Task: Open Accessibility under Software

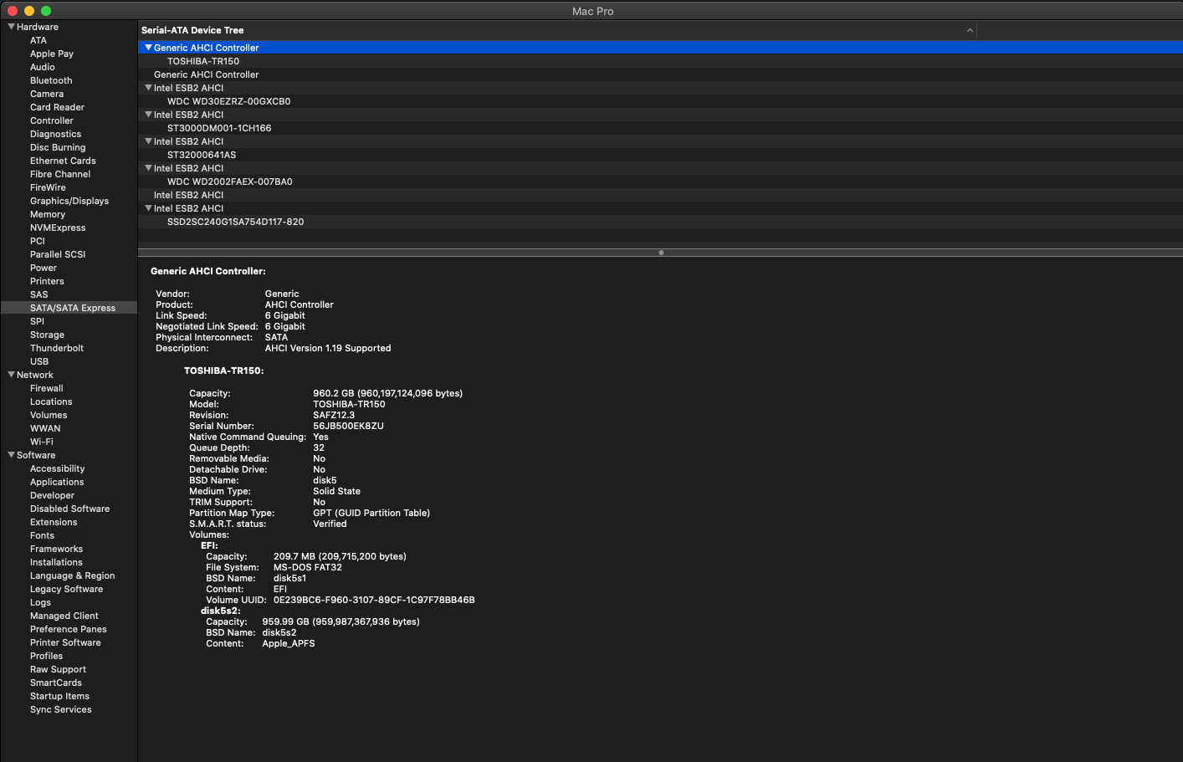Action: pos(58,468)
